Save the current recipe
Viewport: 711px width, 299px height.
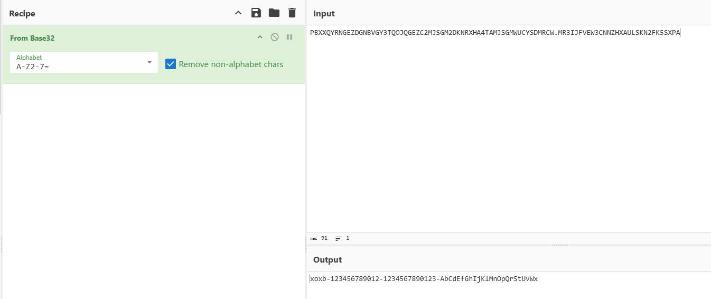(x=256, y=13)
